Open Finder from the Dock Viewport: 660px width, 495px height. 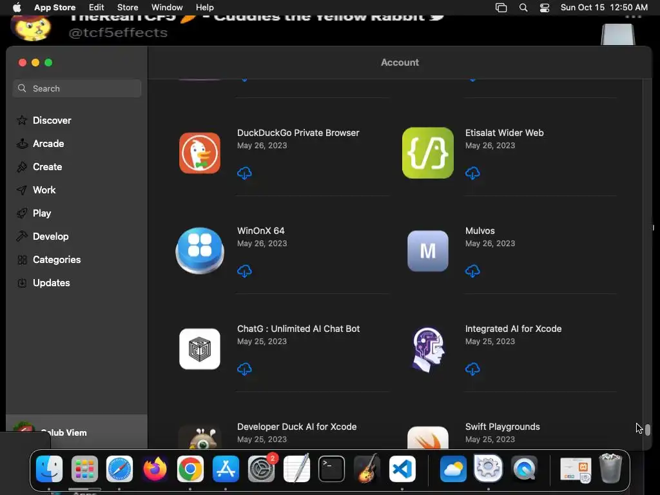pos(49,469)
